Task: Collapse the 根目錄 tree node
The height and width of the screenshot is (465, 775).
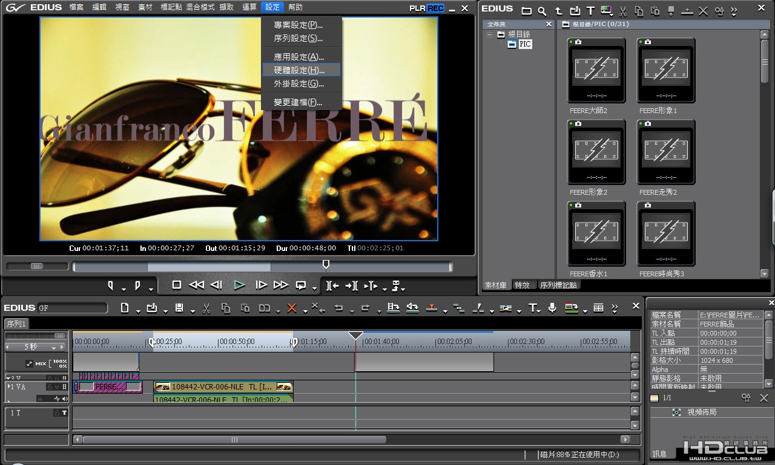Action: [x=490, y=34]
